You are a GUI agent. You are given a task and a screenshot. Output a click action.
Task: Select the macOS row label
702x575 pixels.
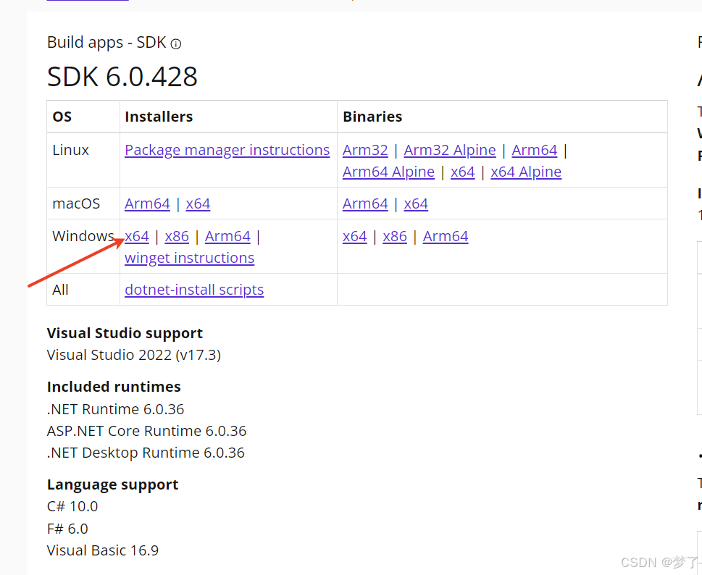[76, 203]
